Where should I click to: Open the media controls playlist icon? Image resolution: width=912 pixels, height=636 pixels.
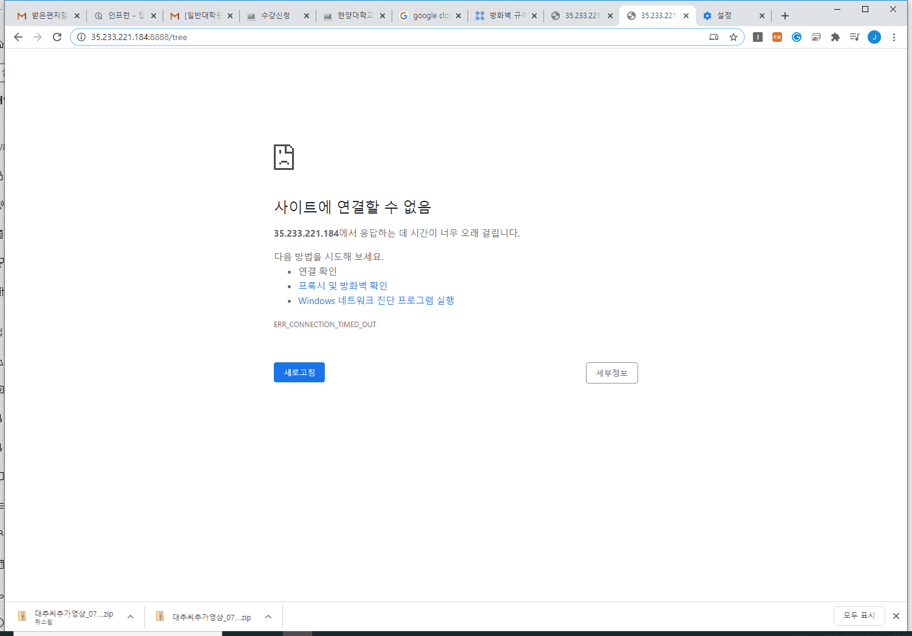(855, 37)
